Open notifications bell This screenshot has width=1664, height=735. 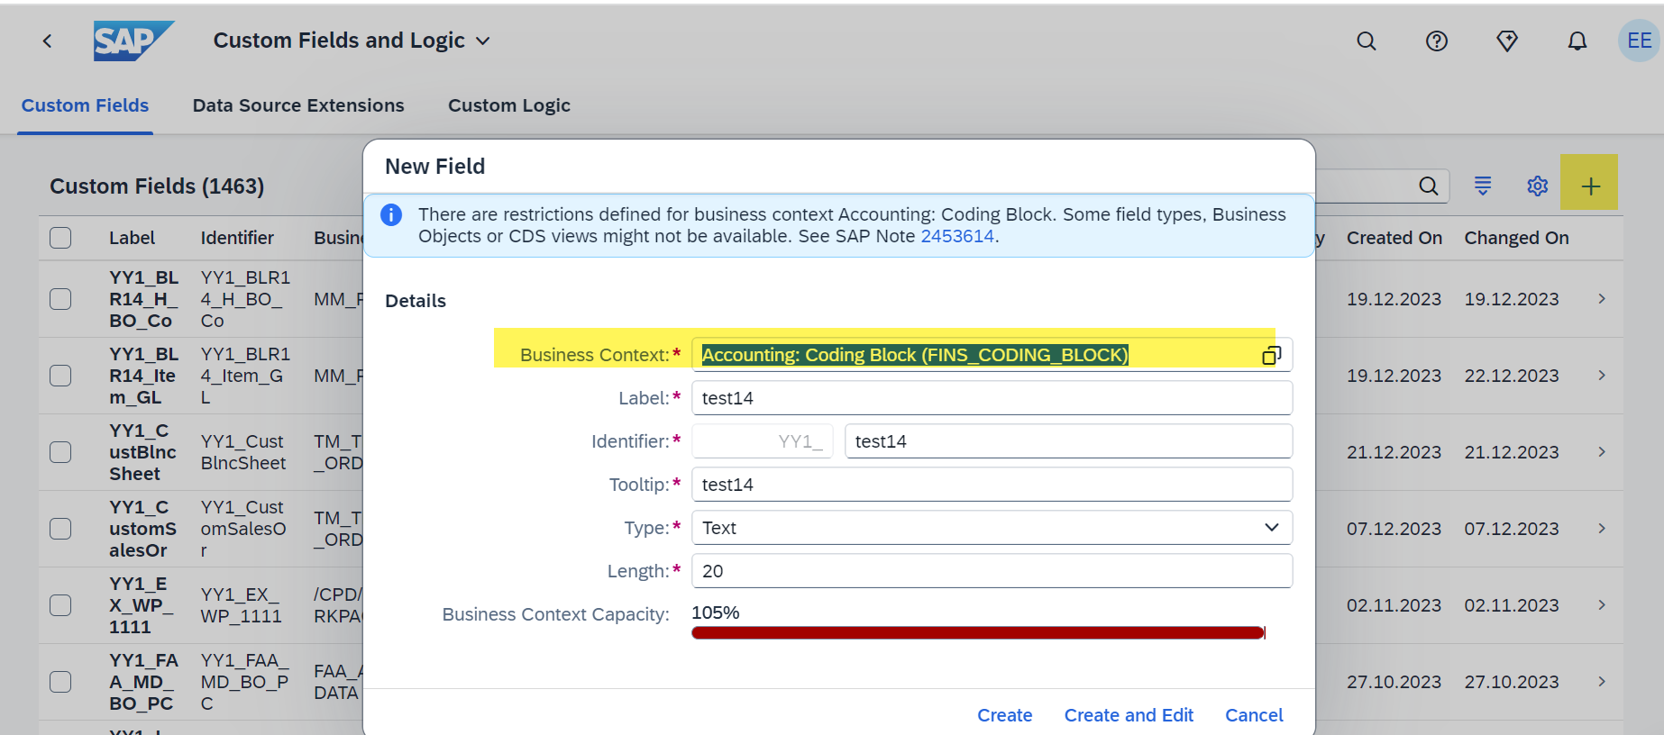[1577, 41]
